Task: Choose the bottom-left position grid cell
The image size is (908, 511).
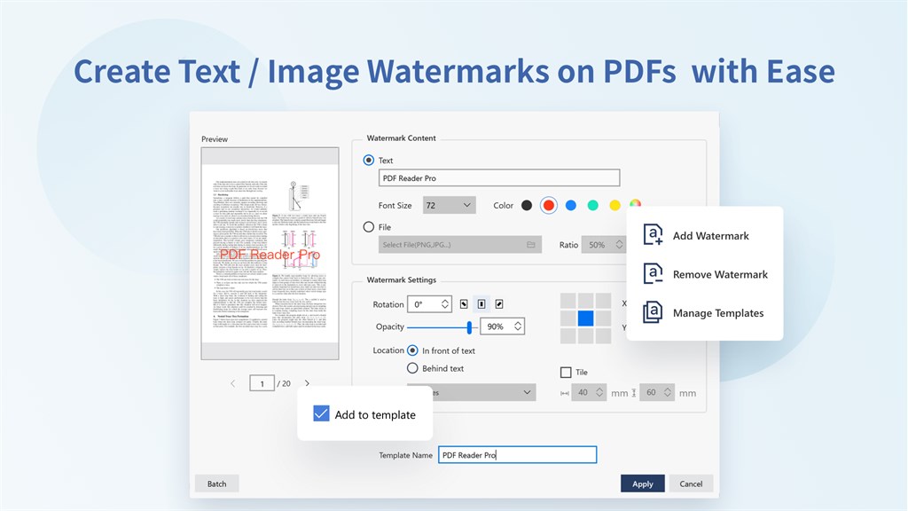Action: coord(568,335)
